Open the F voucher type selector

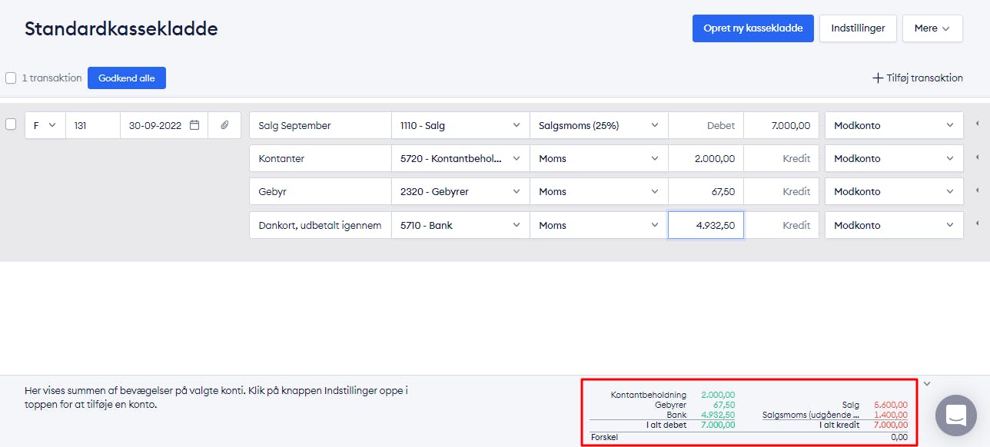(x=45, y=125)
